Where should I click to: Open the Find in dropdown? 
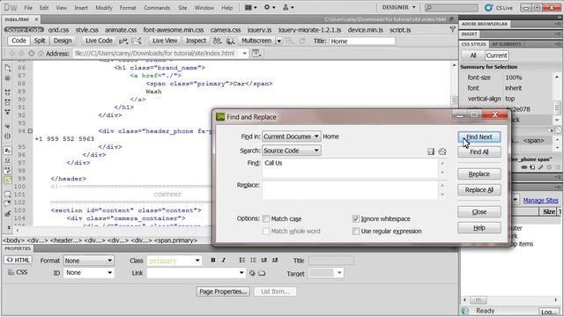[291, 136]
